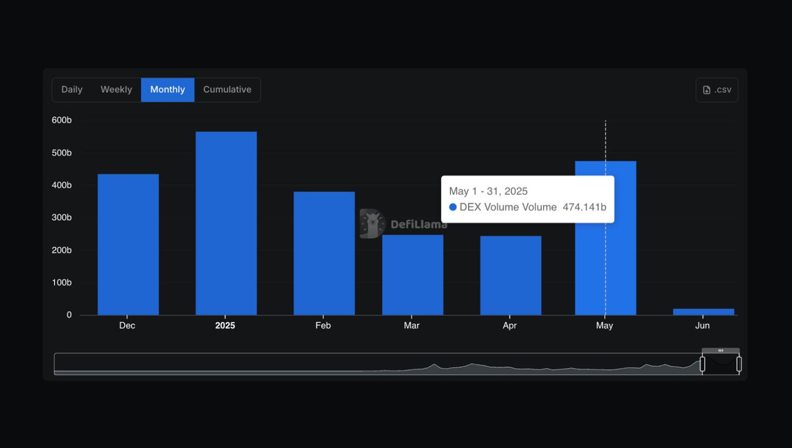Click the May label on x-axis

click(x=605, y=326)
